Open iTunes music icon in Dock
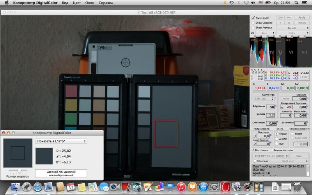This screenshot has height=195, width=312. click(x=181, y=187)
